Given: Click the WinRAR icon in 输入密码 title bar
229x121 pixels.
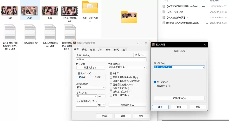Looking at the screenshot, I should (x=153, y=45).
